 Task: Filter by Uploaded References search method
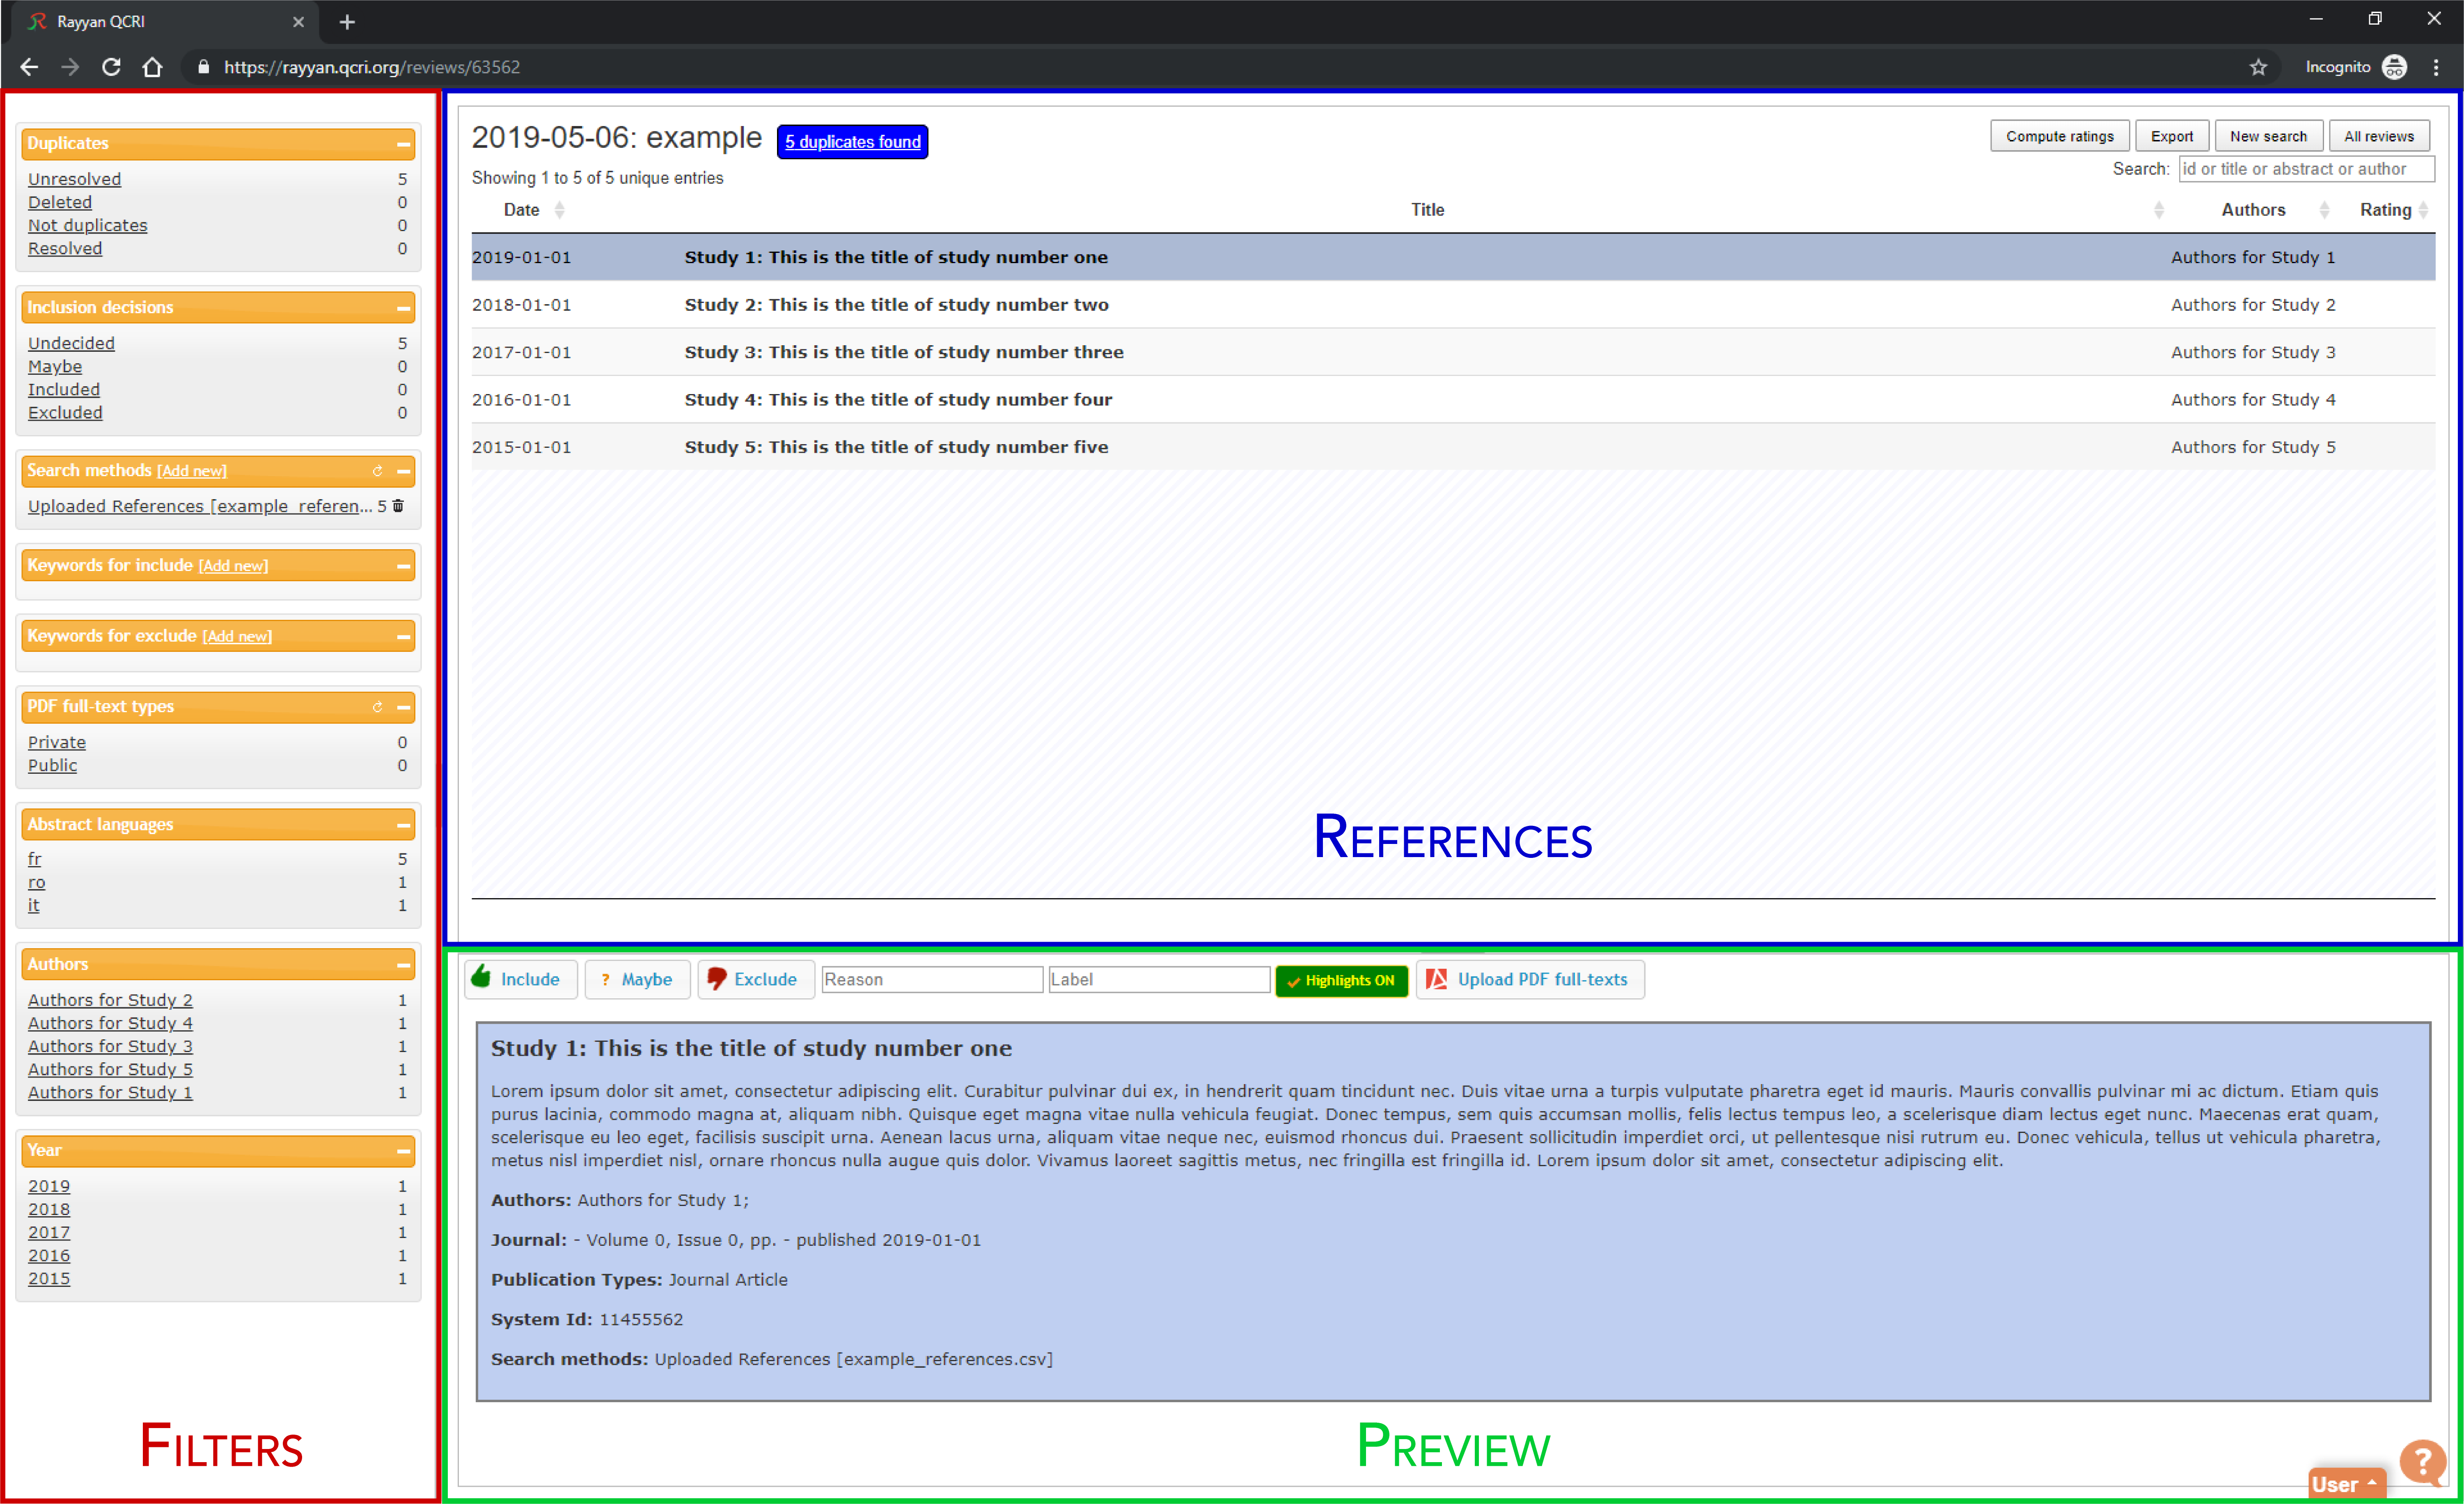(200, 506)
